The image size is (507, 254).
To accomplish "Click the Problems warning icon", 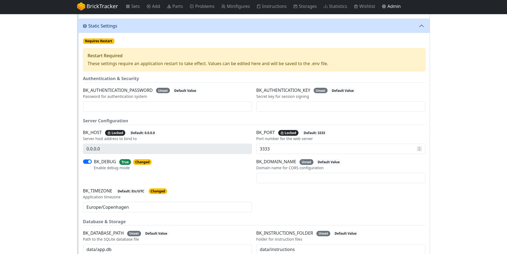I will (192, 7).
